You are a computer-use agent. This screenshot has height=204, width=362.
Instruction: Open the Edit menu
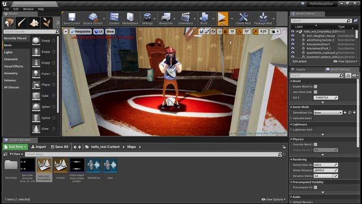[x=16, y=9]
